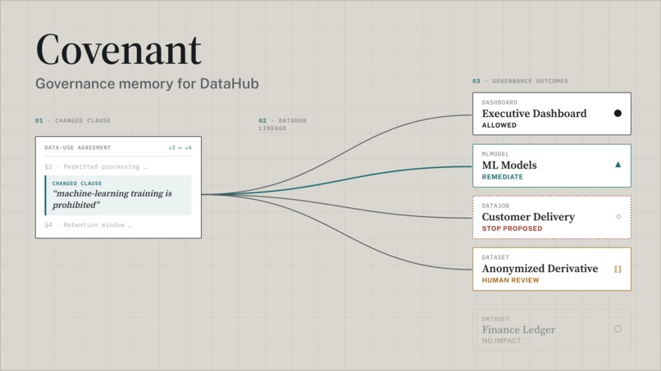Click the Covenant title
661x371 pixels.
118,50
